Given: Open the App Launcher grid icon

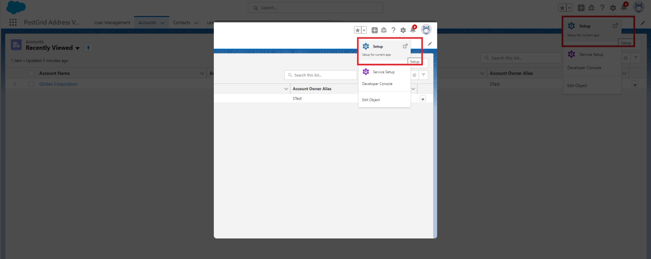Looking at the screenshot, I should [x=13, y=22].
